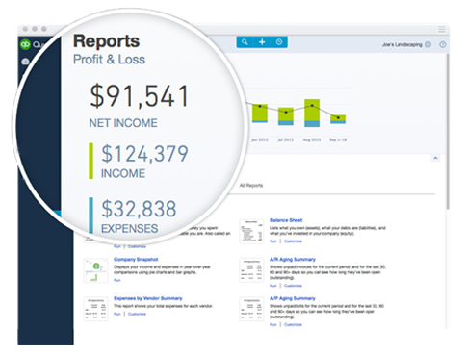The image size is (464, 355).
Task: Collapse the chart panel with the up chevron
Action: [435, 158]
